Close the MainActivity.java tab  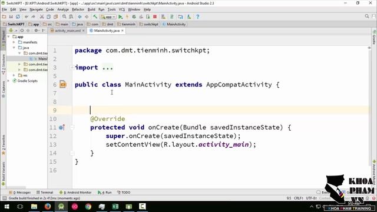[123, 31]
